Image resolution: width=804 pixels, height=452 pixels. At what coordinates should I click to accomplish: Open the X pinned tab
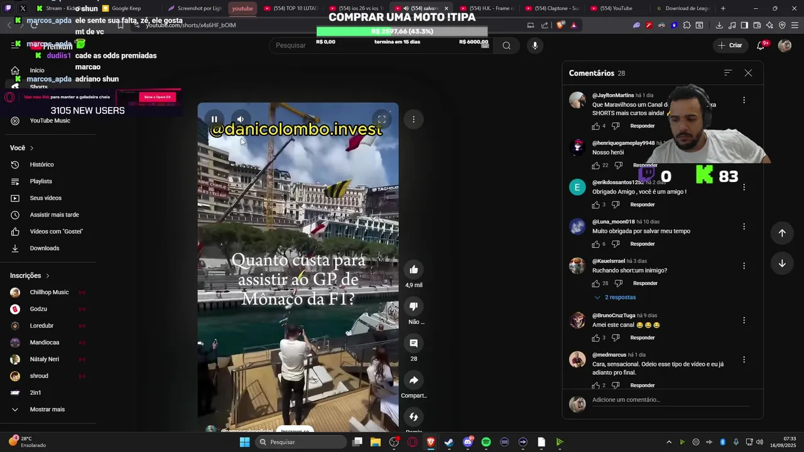[x=23, y=8]
